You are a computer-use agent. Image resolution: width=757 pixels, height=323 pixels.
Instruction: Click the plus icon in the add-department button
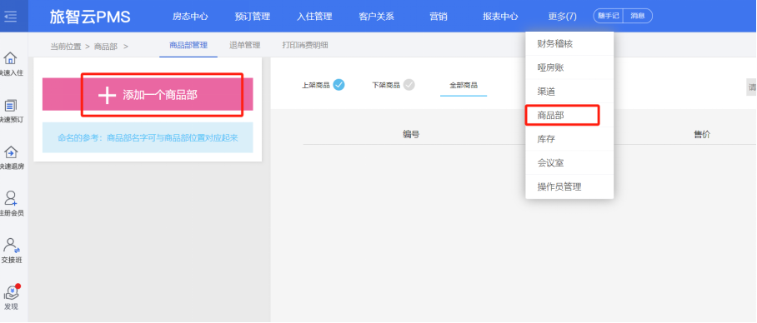[x=107, y=96]
